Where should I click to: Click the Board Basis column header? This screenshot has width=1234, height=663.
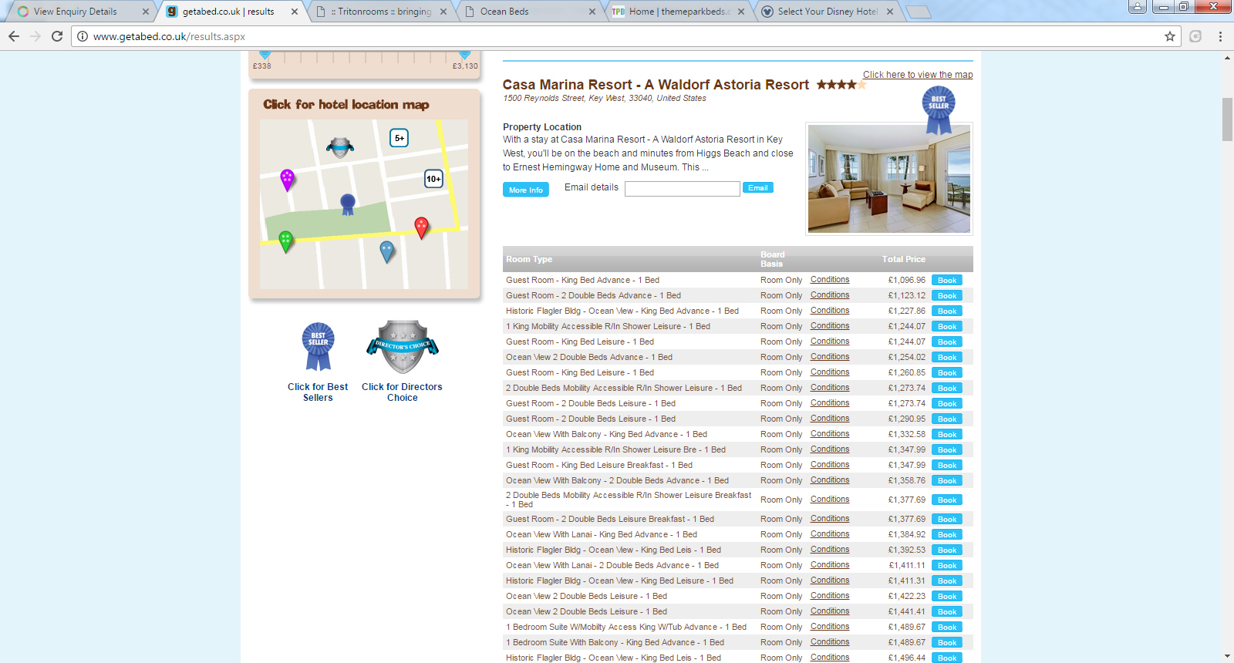tap(772, 260)
